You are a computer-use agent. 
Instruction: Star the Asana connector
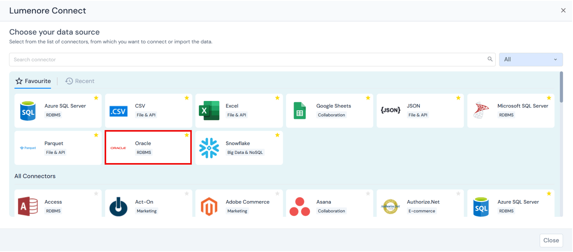368,194
